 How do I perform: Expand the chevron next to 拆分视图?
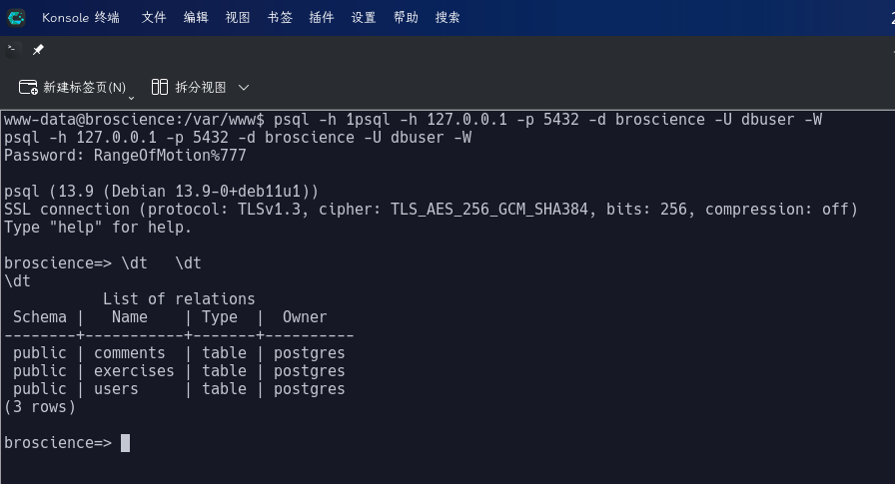point(244,87)
